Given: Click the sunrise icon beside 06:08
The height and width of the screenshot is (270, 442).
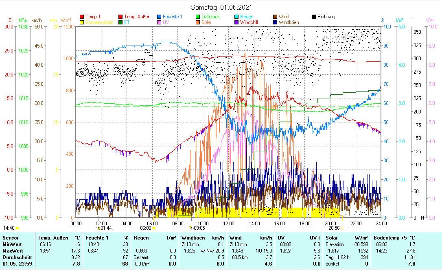Looking at the screenshot, I should (x=154, y=228).
